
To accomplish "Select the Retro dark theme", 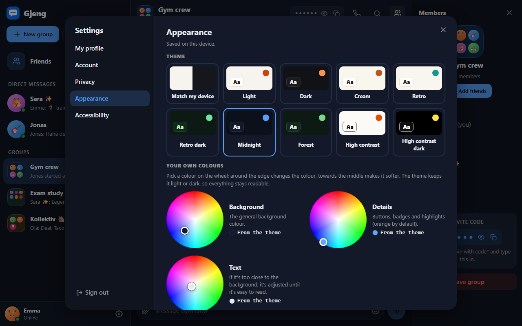I will tap(192, 132).
